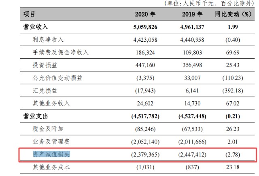Click the 25.43 percentage cell
259x176 pixels.
tap(233, 65)
